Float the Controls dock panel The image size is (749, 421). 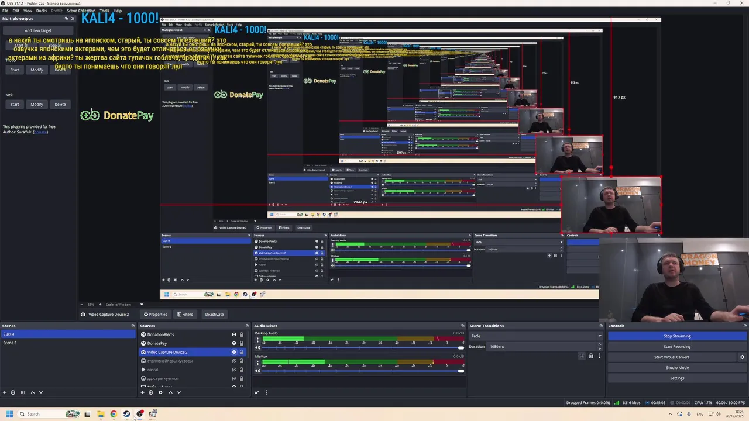747,326
